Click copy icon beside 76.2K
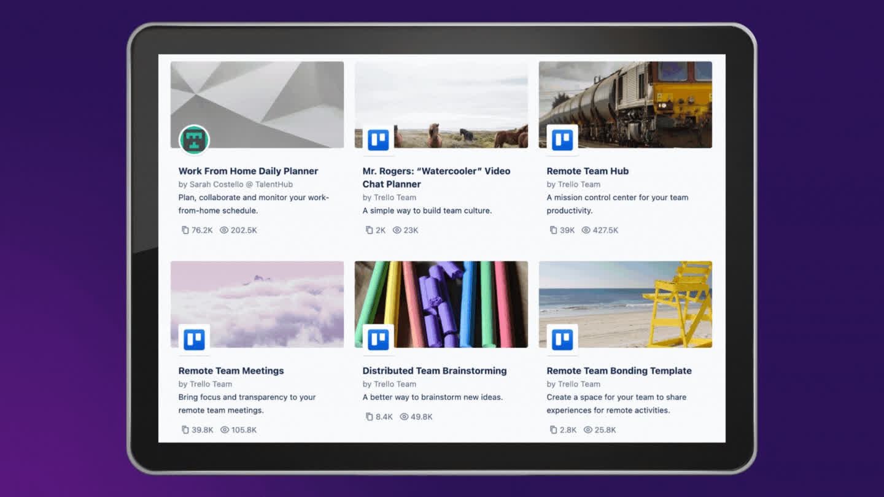This screenshot has width=884, height=497. pyautogui.click(x=185, y=230)
